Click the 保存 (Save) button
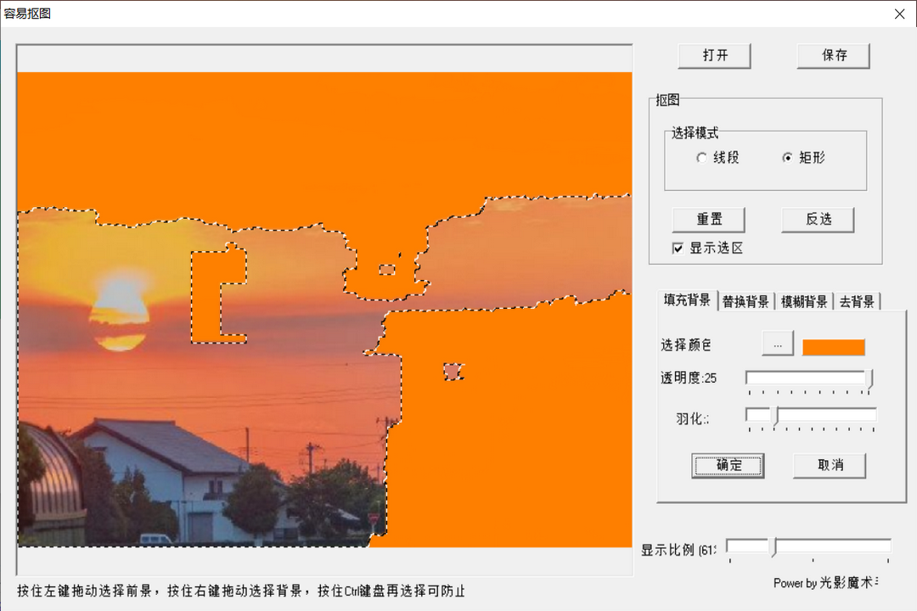The height and width of the screenshot is (611, 917). click(833, 55)
